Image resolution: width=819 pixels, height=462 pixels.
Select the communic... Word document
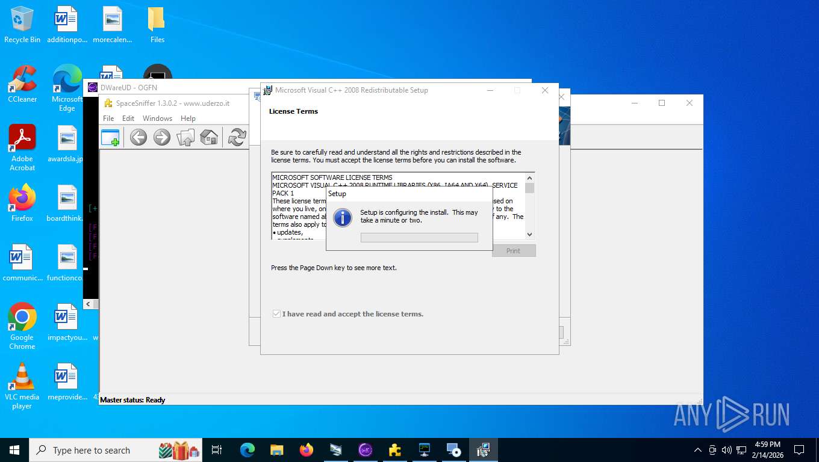22,262
